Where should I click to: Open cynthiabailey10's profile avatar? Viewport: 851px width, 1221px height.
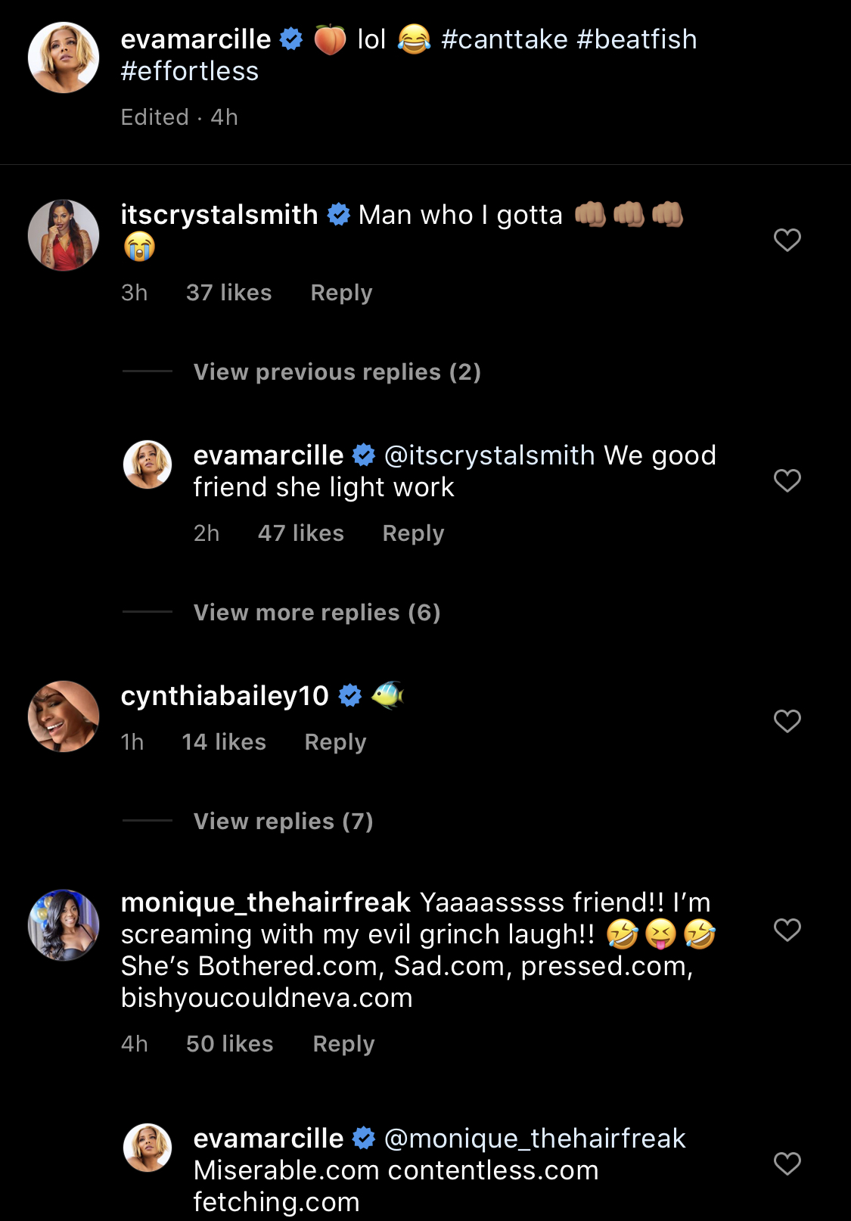[64, 716]
